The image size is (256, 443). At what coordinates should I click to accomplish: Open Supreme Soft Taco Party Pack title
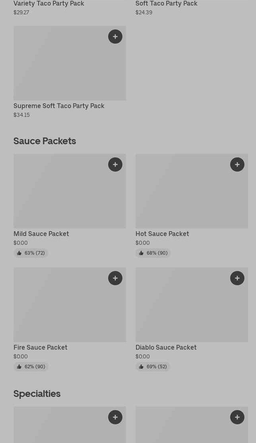click(59, 106)
